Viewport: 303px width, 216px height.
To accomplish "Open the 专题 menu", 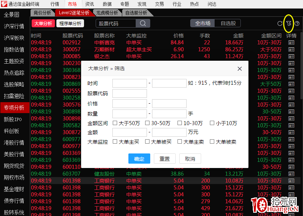I will [x=125, y=4].
